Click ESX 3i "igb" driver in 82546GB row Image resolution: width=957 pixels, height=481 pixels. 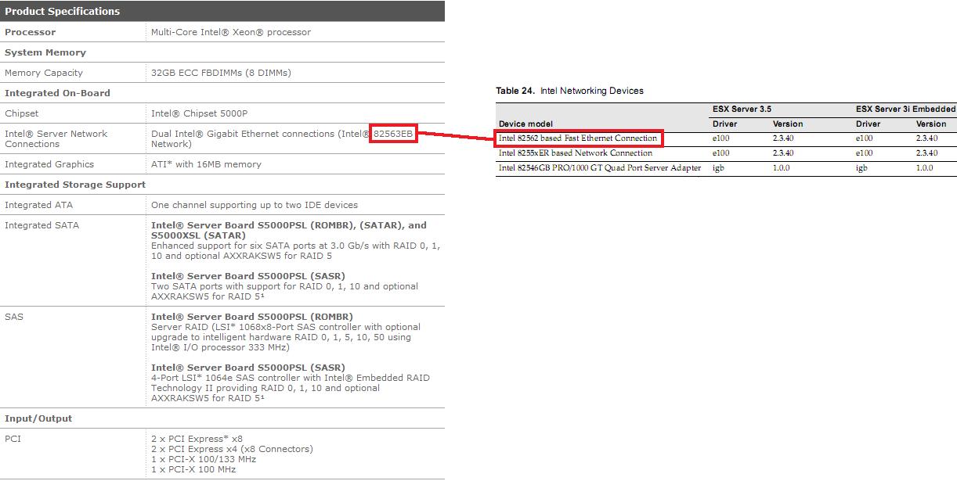click(x=861, y=168)
